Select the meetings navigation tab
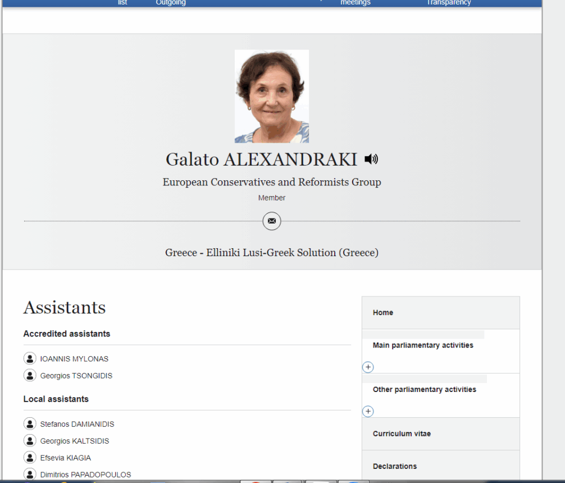The width and height of the screenshot is (565, 483). point(356,2)
